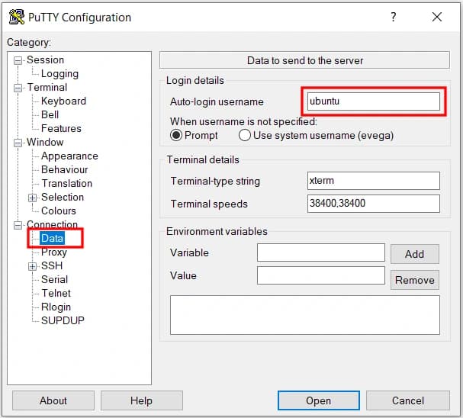Open the Session category
The image size is (463, 418).
pos(45,60)
